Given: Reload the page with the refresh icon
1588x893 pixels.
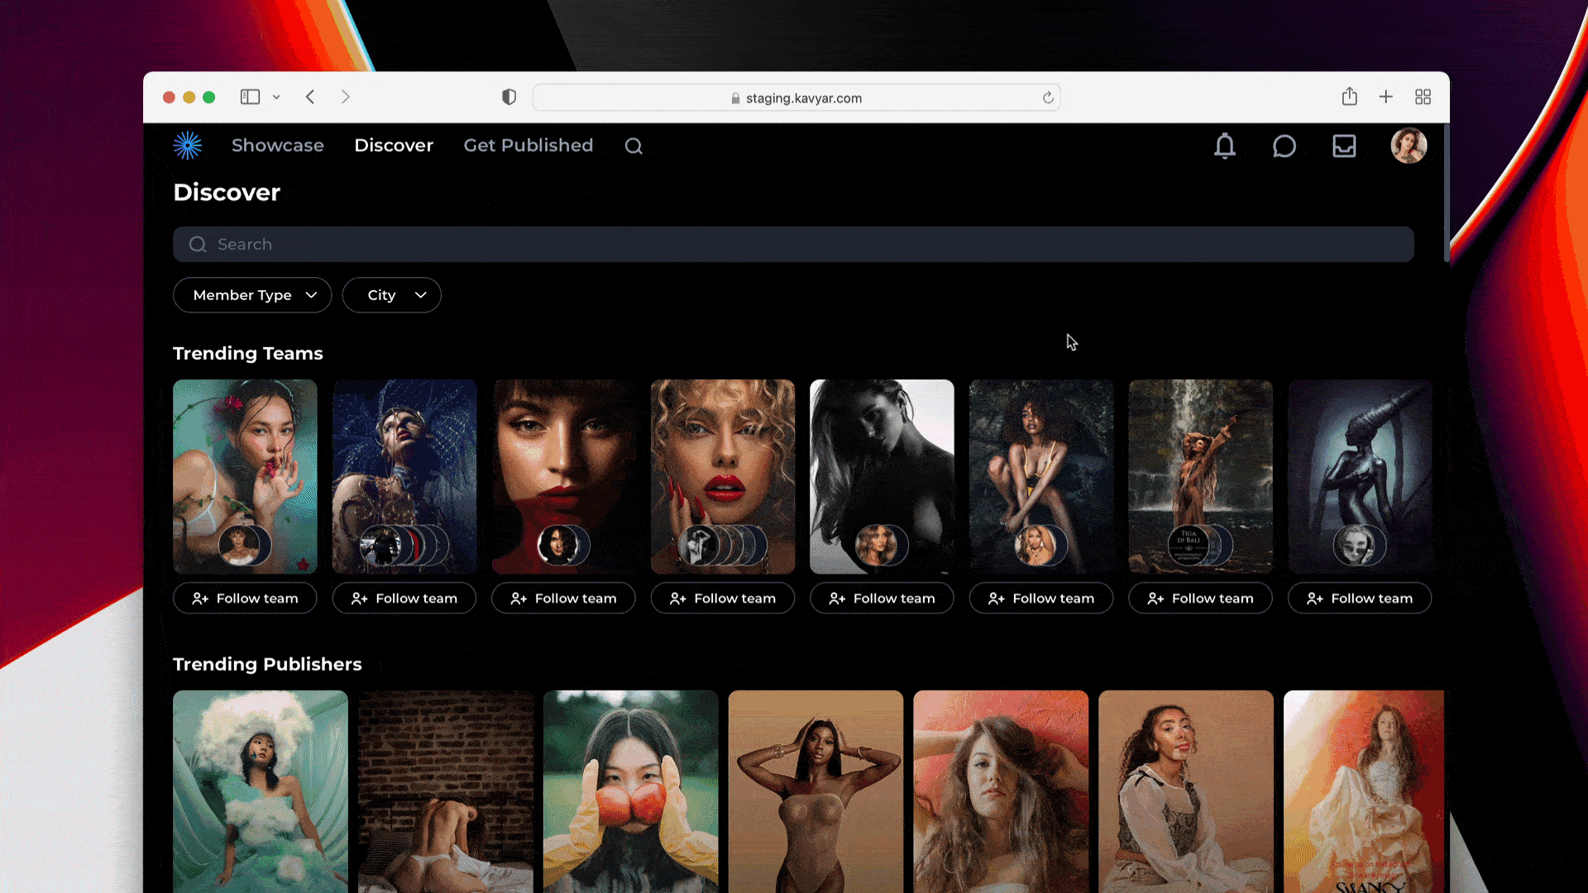Looking at the screenshot, I should (x=1048, y=98).
